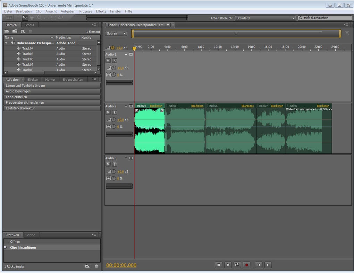Mute the Audio 1 track
The image size is (354, 273).
108,61
